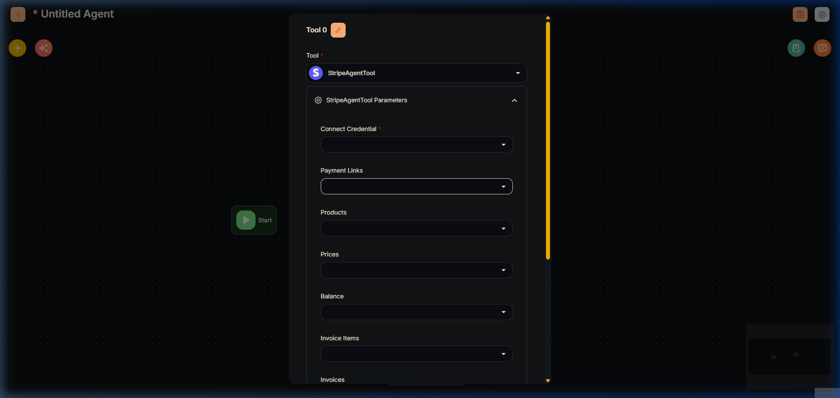Open the Connect Credential dropdown

pos(416,145)
